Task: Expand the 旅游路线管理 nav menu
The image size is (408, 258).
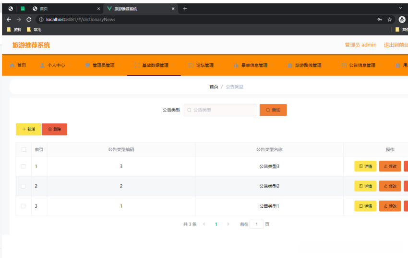Action: [x=308, y=65]
